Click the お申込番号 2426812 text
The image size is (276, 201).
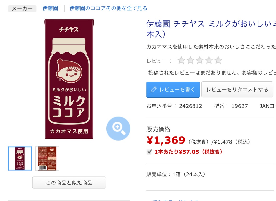174,106
